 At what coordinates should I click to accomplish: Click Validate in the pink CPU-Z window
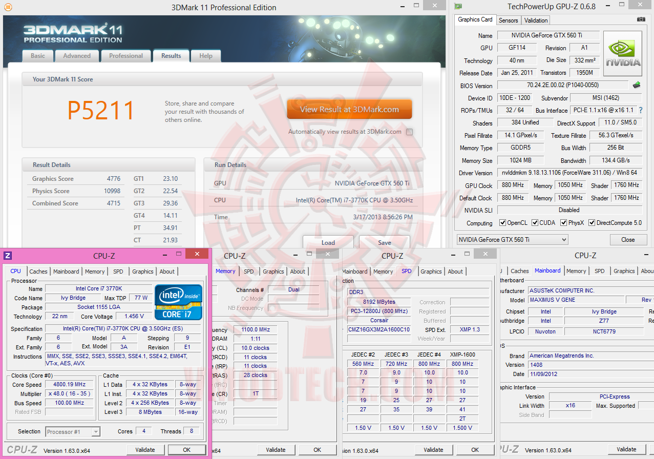[x=145, y=450]
